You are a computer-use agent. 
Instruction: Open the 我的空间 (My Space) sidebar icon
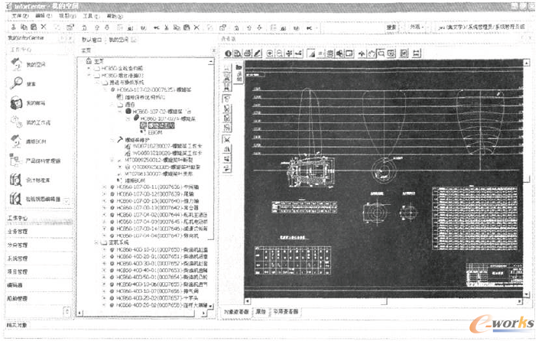16,64
